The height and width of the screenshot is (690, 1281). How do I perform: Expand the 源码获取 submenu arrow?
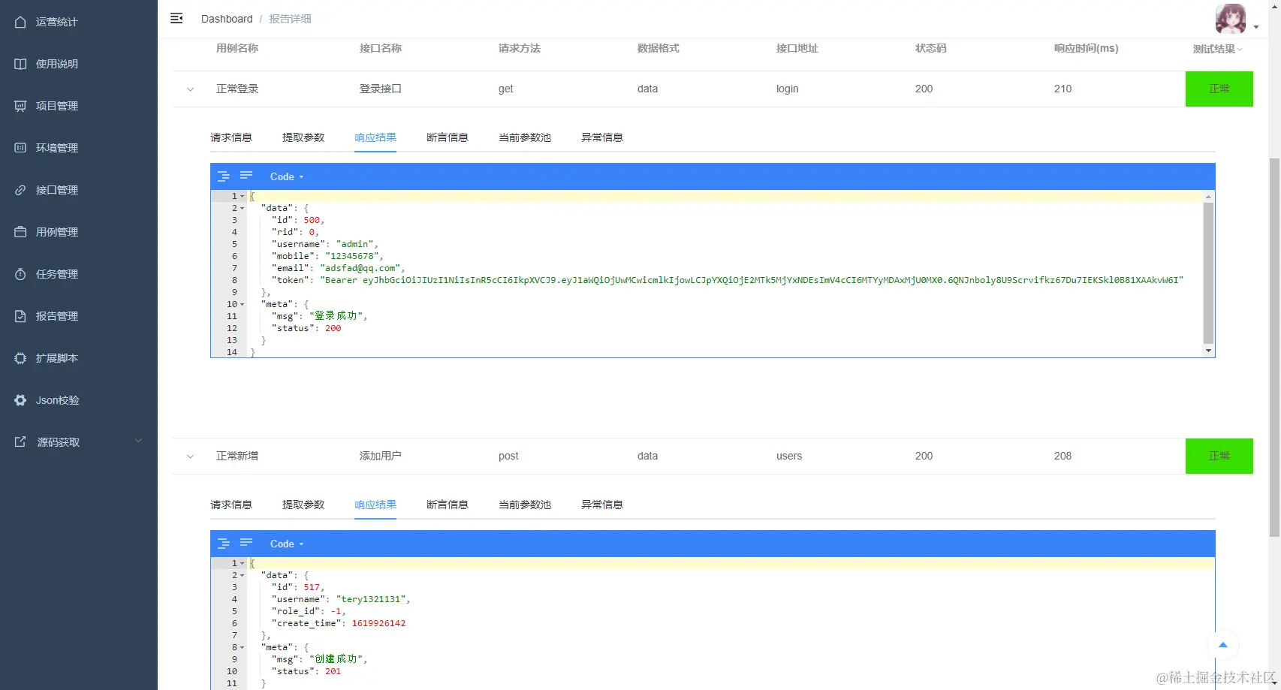coord(138,441)
